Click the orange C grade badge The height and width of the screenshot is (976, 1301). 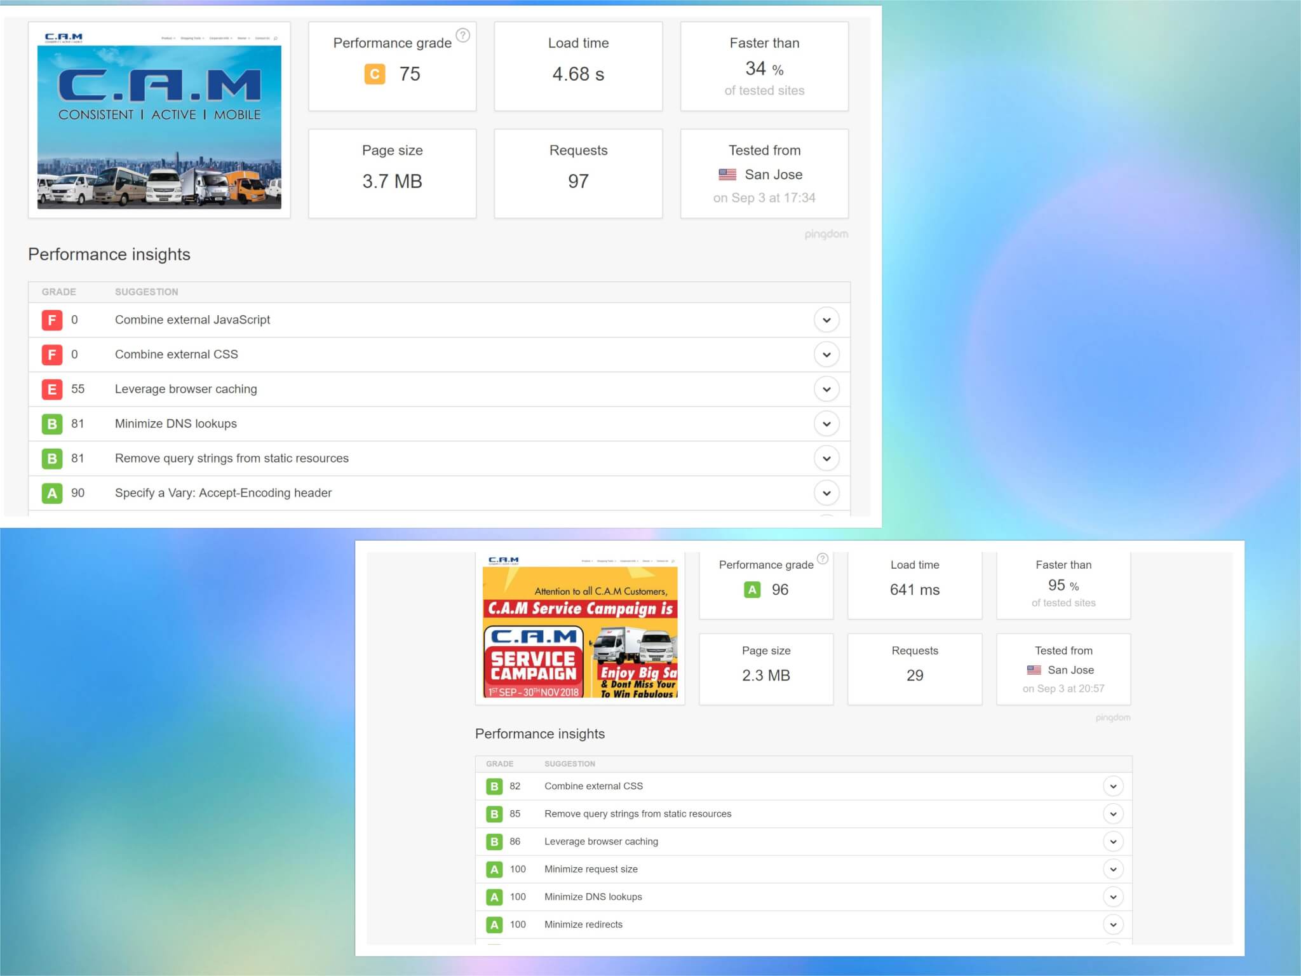point(375,74)
